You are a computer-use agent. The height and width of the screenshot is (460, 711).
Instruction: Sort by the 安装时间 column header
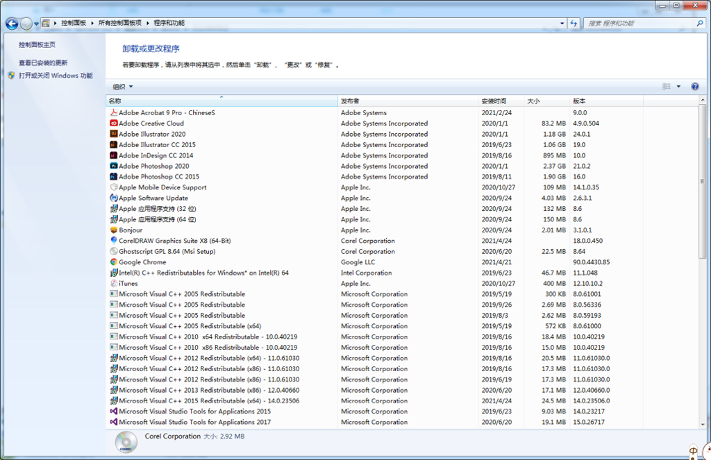click(501, 101)
